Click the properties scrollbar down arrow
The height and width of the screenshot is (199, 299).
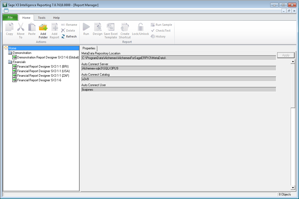[293, 188]
